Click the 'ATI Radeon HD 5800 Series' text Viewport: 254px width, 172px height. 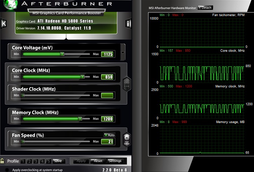tap(65, 21)
